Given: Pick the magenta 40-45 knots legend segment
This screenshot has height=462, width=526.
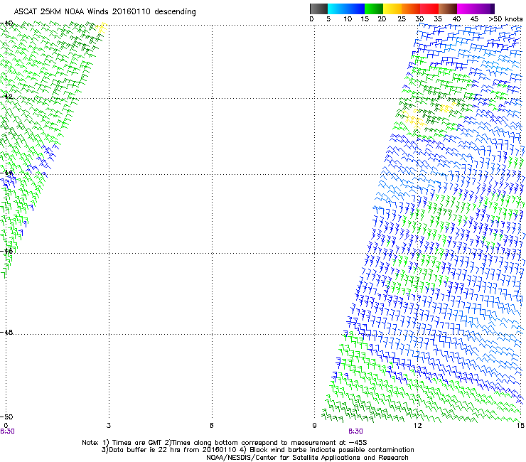Looking at the screenshot, I should (466, 9).
